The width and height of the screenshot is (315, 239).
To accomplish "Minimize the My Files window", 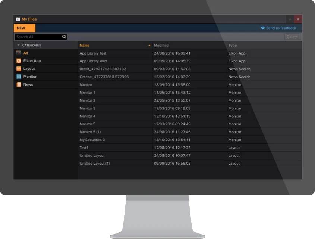I will click(x=290, y=19).
